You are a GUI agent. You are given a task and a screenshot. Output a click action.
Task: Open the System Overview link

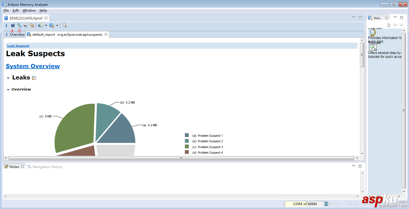pyautogui.click(x=33, y=66)
